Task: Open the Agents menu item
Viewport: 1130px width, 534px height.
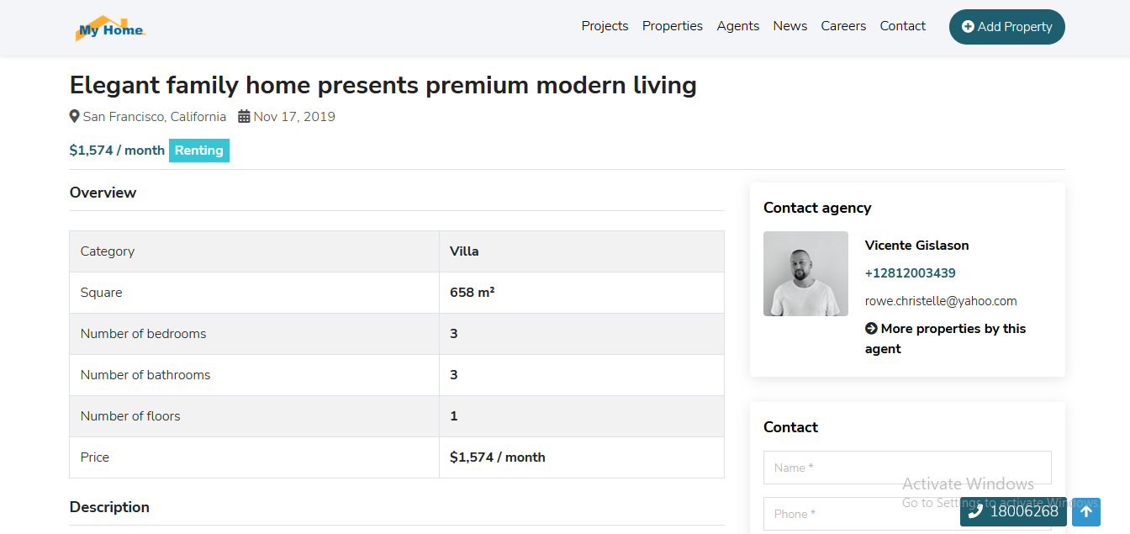Action: click(x=738, y=26)
